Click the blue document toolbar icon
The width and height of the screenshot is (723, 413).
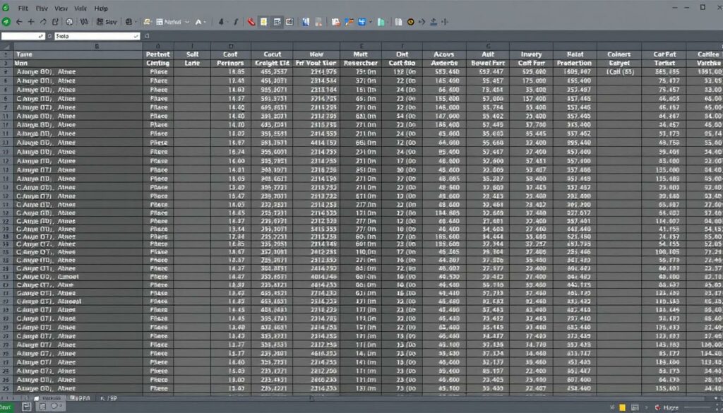306,22
